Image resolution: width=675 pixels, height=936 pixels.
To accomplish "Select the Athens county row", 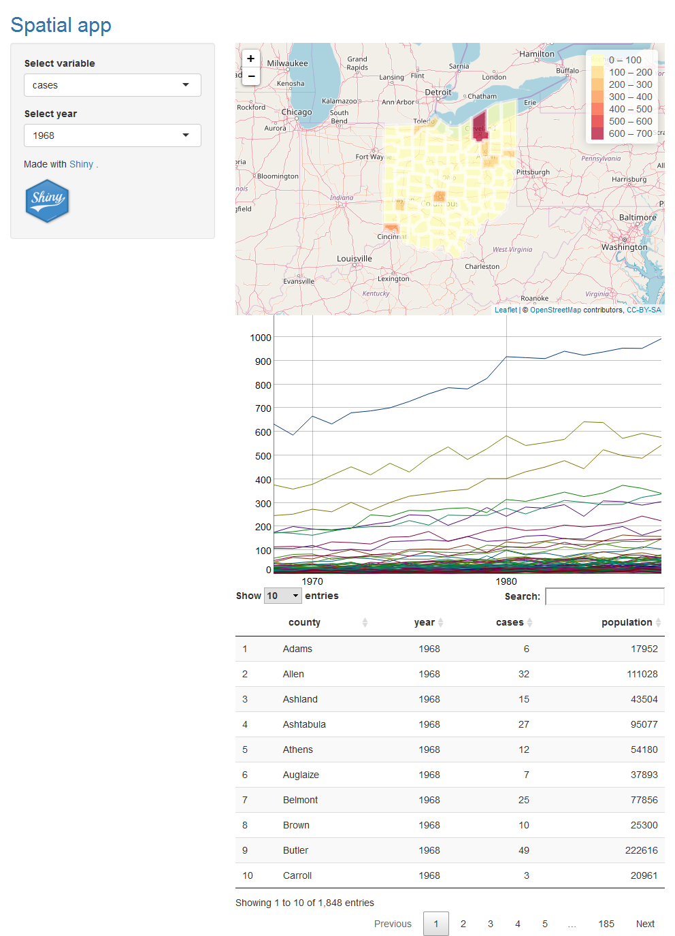I will [x=450, y=749].
